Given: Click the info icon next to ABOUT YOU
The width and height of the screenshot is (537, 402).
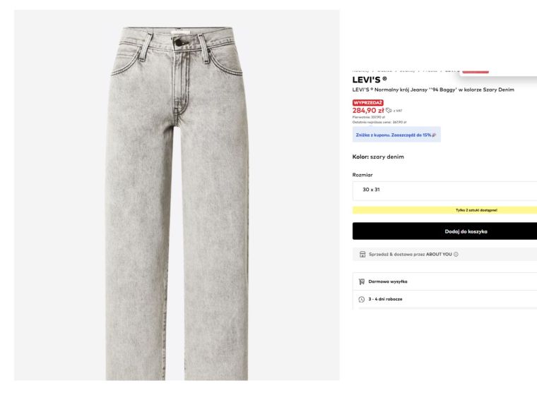Looking at the screenshot, I should [x=456, y=254].
